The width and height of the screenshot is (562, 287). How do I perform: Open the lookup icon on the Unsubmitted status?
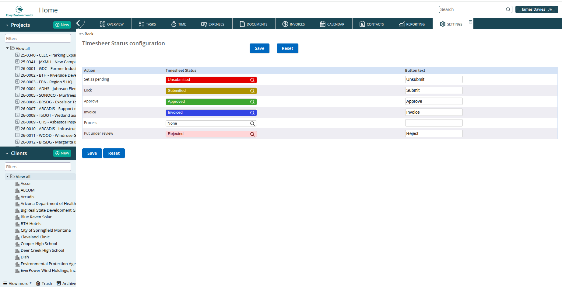[x=252, y=80]
